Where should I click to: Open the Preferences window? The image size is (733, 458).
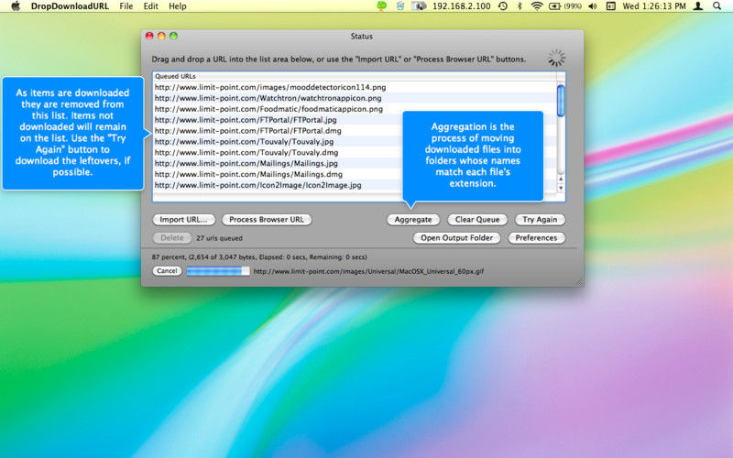[536, 238]
